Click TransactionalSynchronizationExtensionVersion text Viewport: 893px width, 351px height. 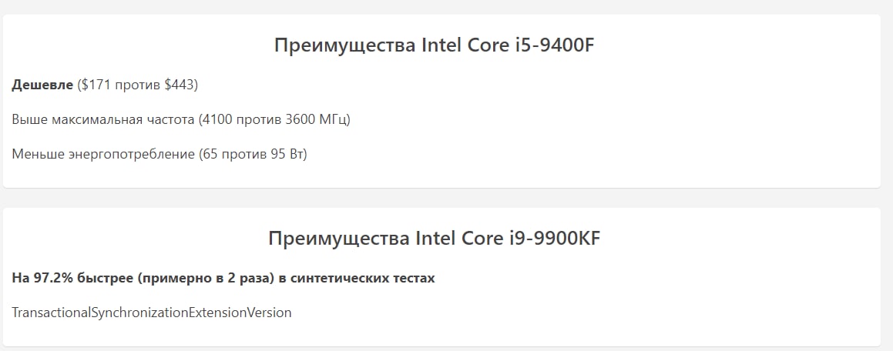tap(152, 313)
